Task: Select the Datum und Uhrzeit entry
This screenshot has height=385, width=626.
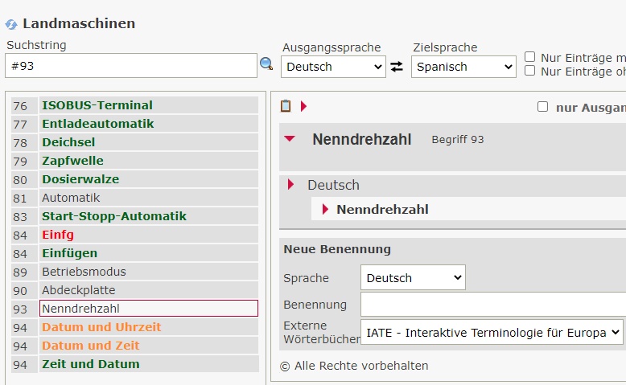Action: [101, 327]
